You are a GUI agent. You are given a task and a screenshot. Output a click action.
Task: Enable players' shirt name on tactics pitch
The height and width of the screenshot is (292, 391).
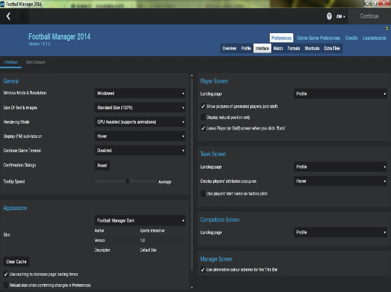(203, 194)
